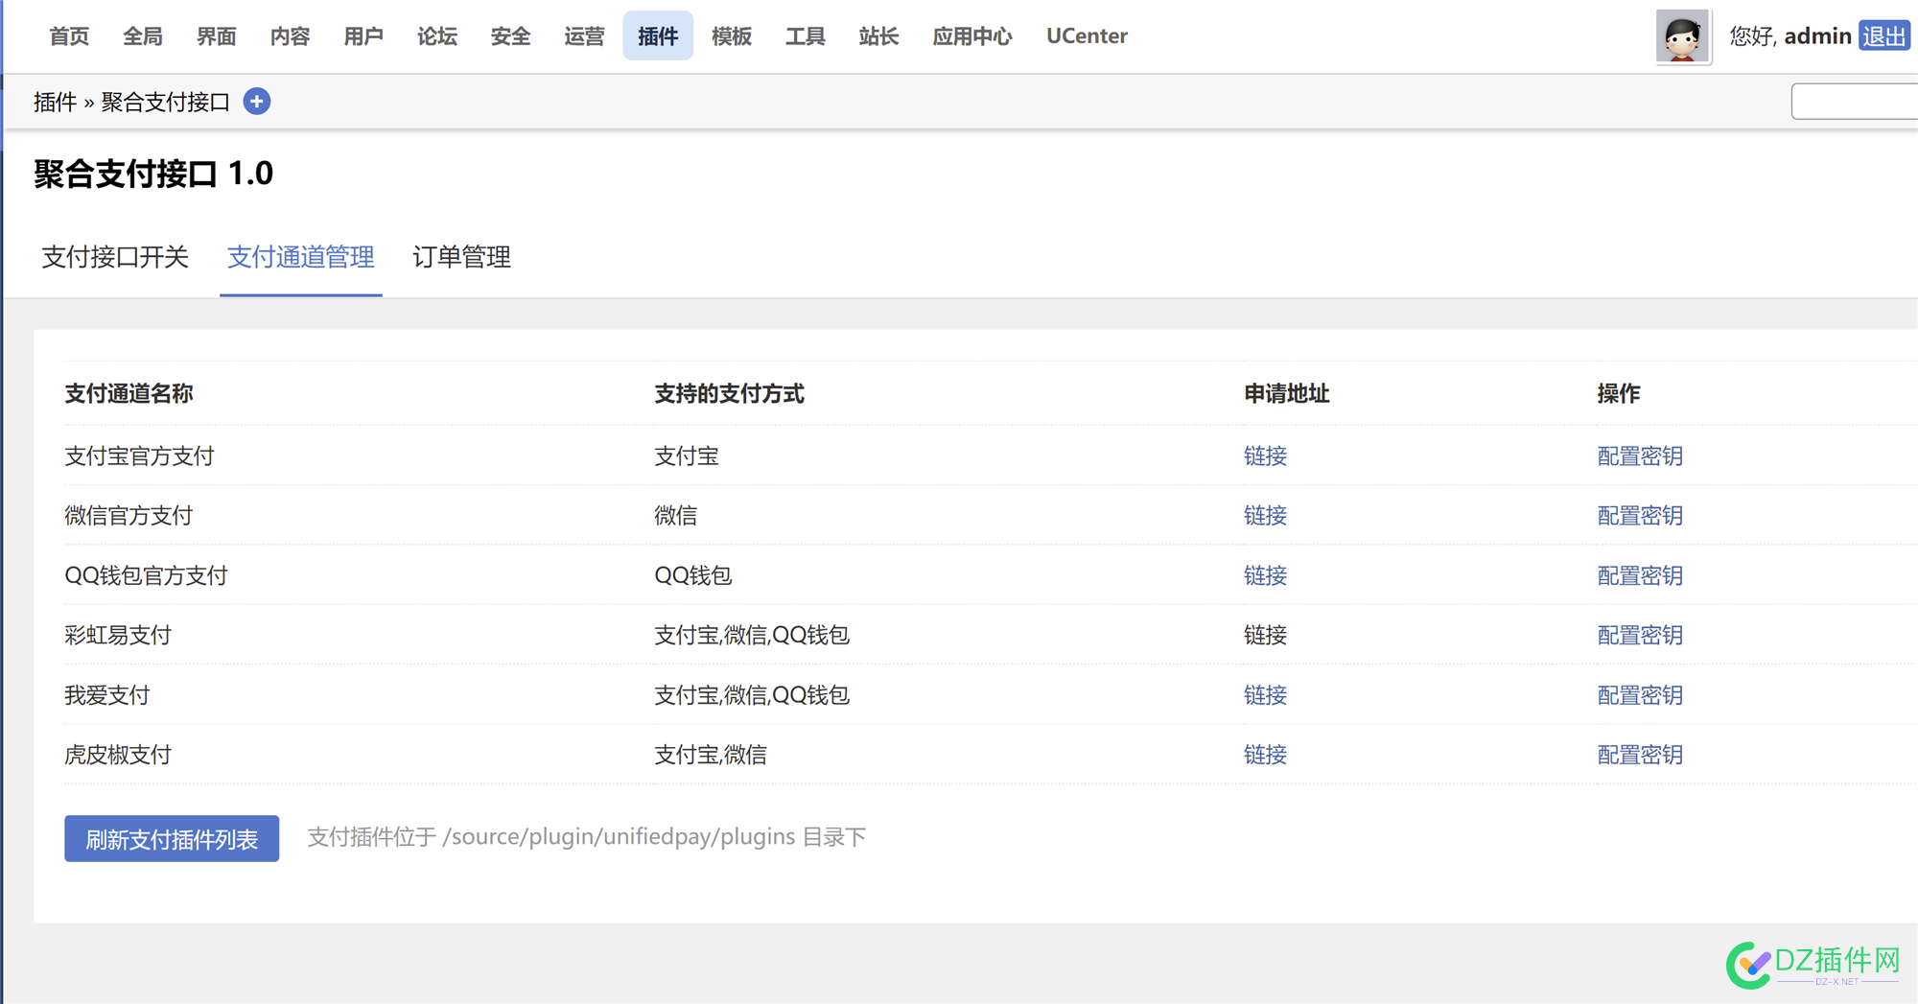
Task: Open the admin avatar thumbnail
Action: pyautogui.click(x=1682, y=36)
